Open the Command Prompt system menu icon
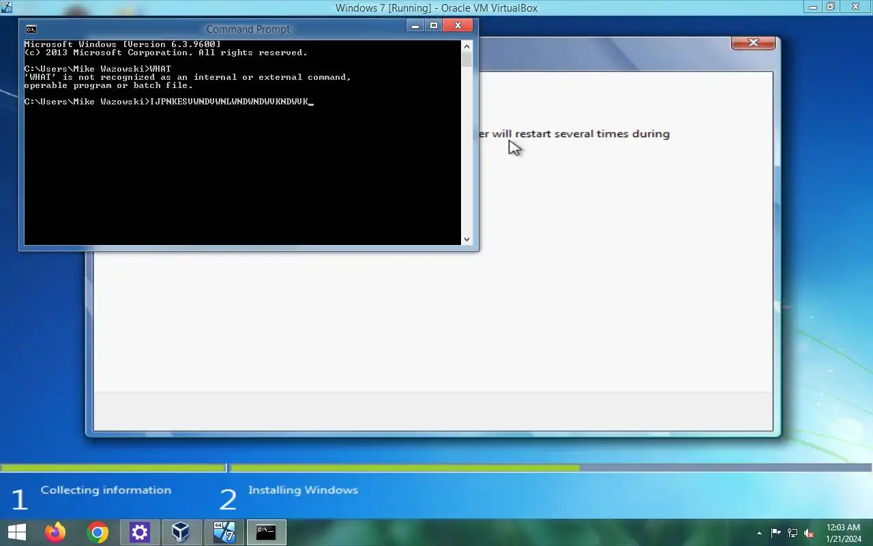 31,29
